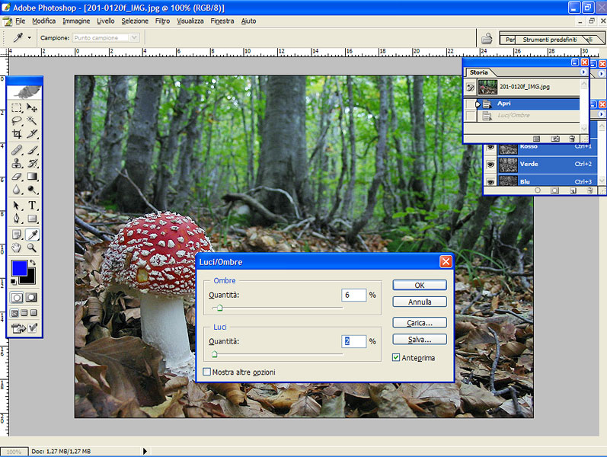
Task: Select the Pen tool
Action: point(17,219)
